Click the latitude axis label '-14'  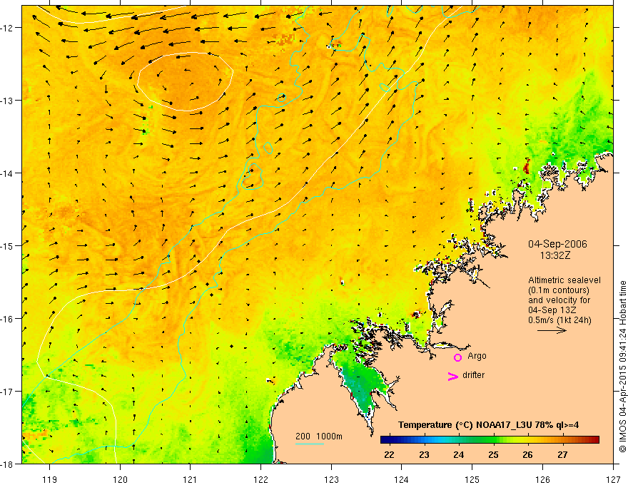[8, 173]
